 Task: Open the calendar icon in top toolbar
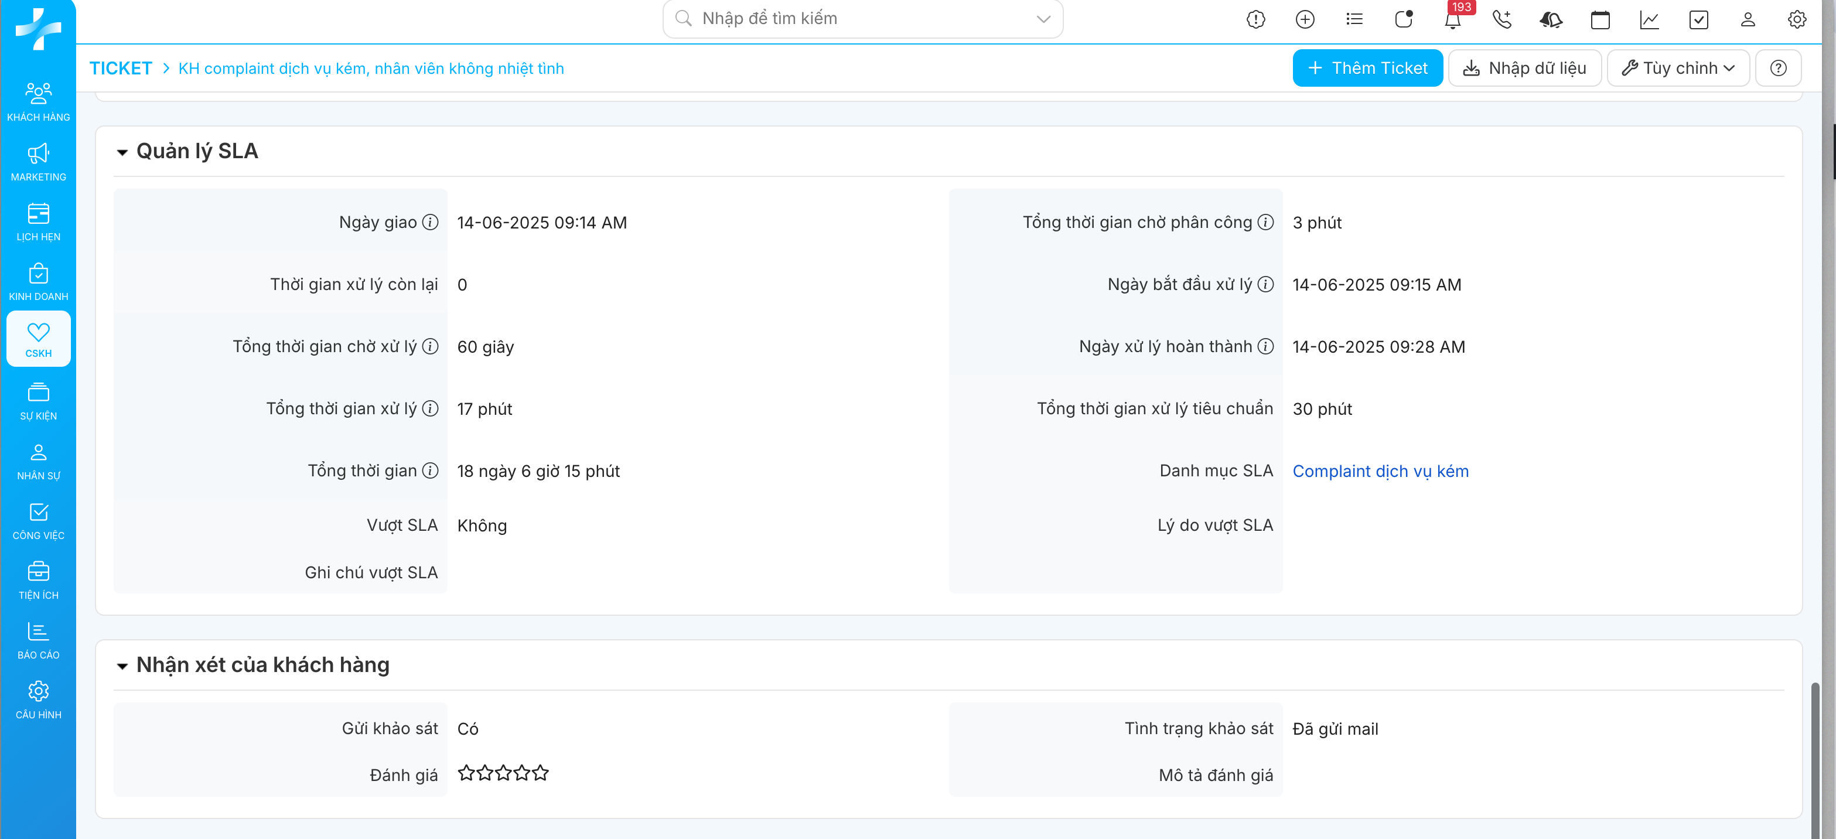tap(1599, 19)
